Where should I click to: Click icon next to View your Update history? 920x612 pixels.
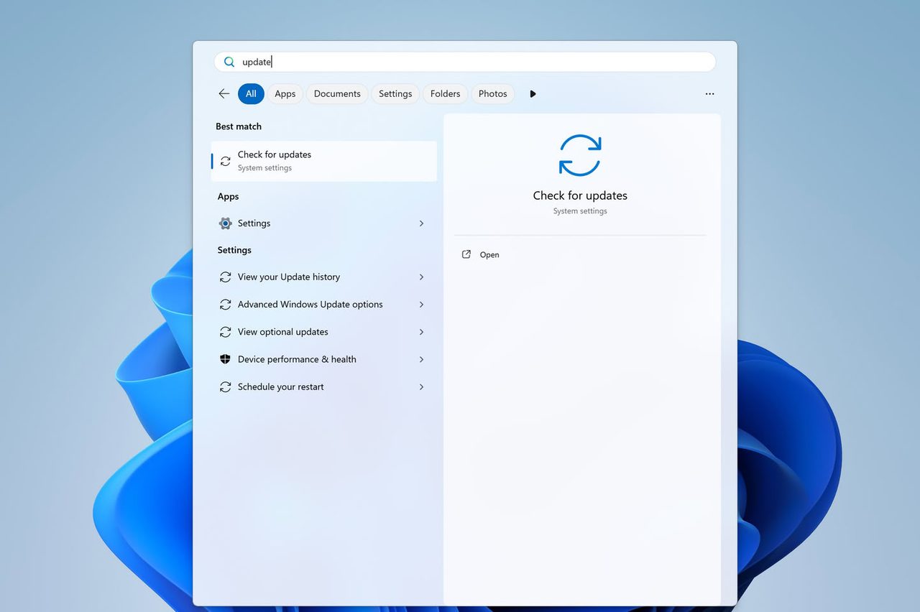(226, 277)
